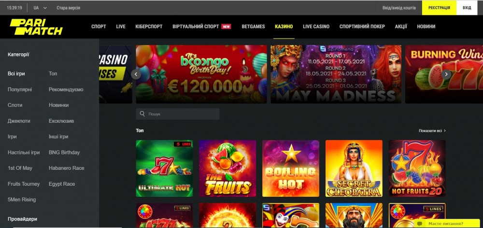The width and height of the screenshot is (483, 228).
Task: Click the NEW badge by Віртуальний спорт
Action: point(226,27)
